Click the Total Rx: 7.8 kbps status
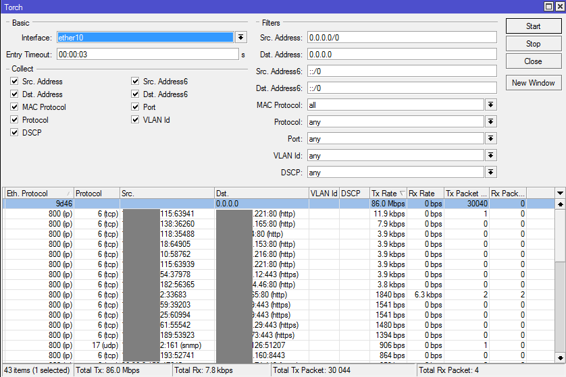 click(222, 370)
